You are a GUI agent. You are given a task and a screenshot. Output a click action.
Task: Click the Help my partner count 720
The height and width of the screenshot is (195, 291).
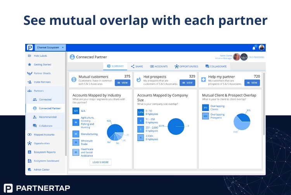[x=257, y=76]
